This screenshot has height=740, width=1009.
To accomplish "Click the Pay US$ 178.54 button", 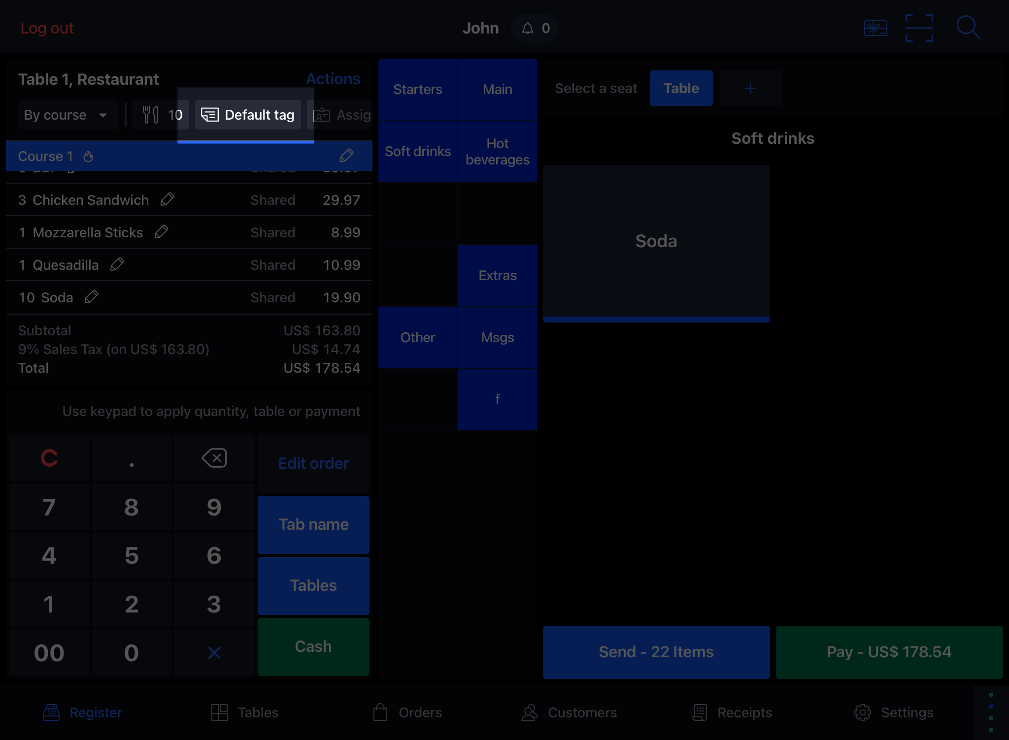I will click(x=888, y=651).
